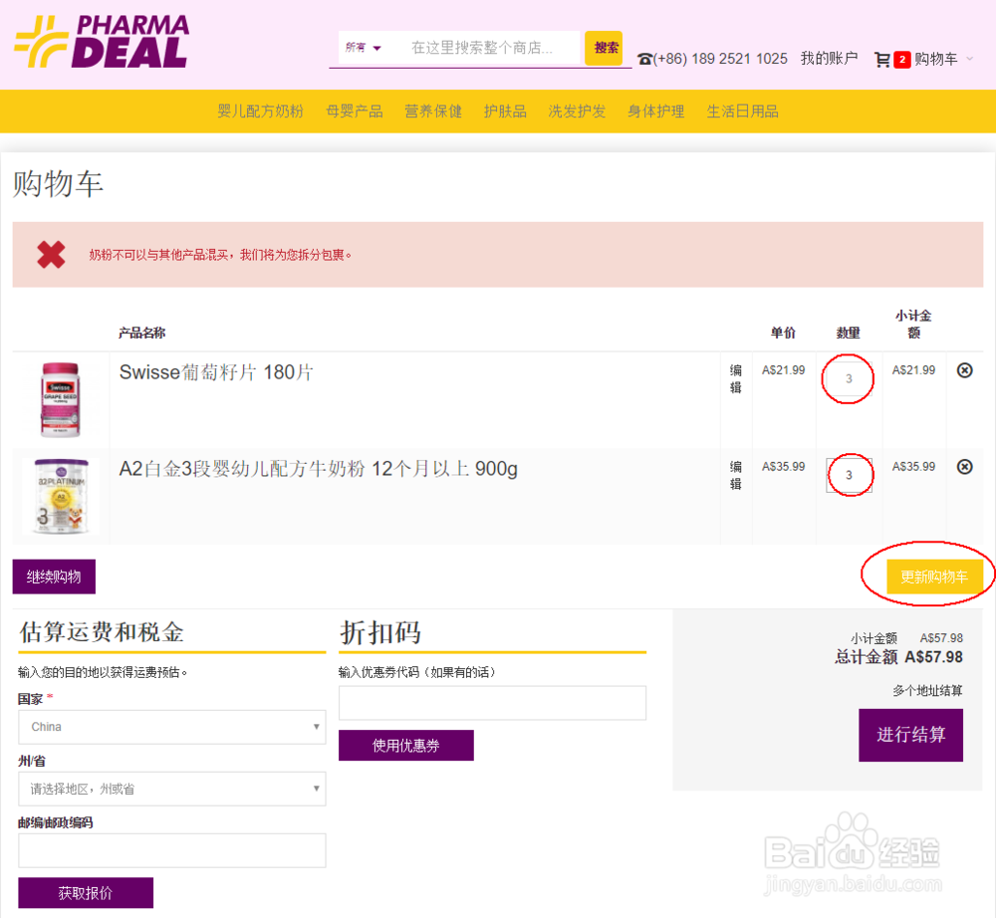The width and height of the screenshot is (996, 918).
Task: Open Swisse葡萄籽片 180片 product link
Action: coord(216,372)
